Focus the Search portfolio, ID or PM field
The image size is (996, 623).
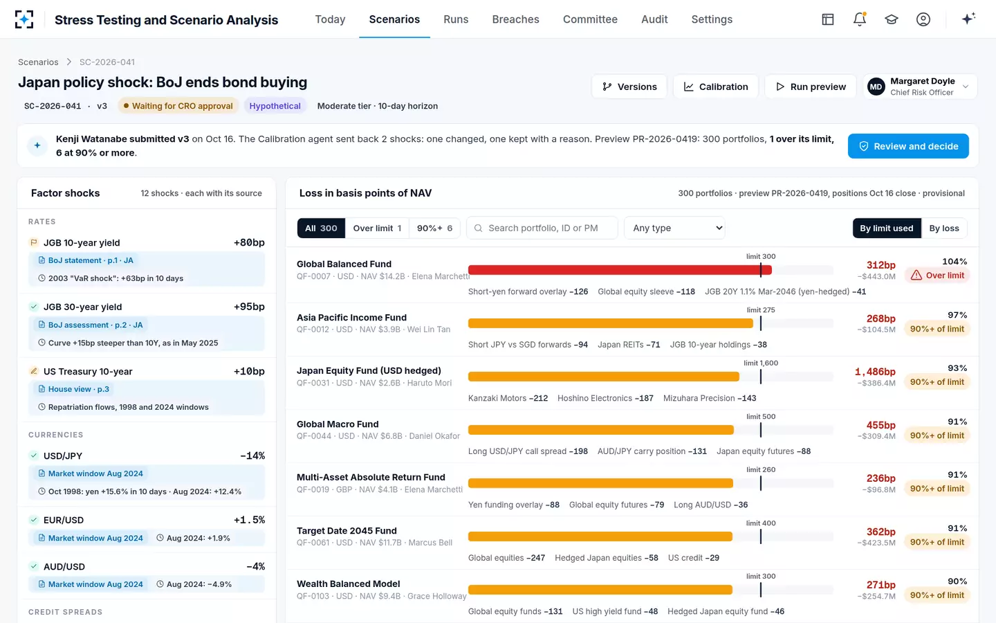coord(542,228)
